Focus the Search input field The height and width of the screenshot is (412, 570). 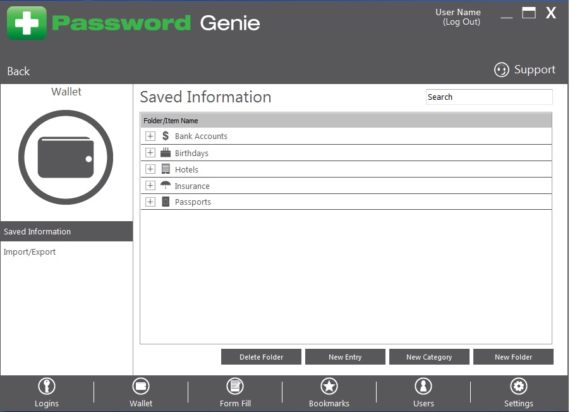[489, 97]
